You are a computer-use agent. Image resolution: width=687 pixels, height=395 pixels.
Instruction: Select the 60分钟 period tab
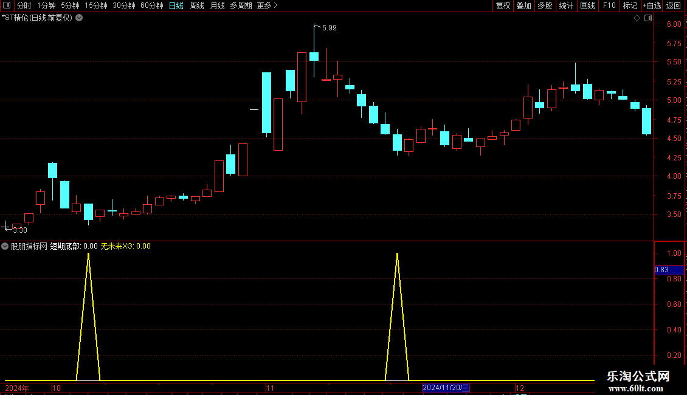tap(152, 5)
